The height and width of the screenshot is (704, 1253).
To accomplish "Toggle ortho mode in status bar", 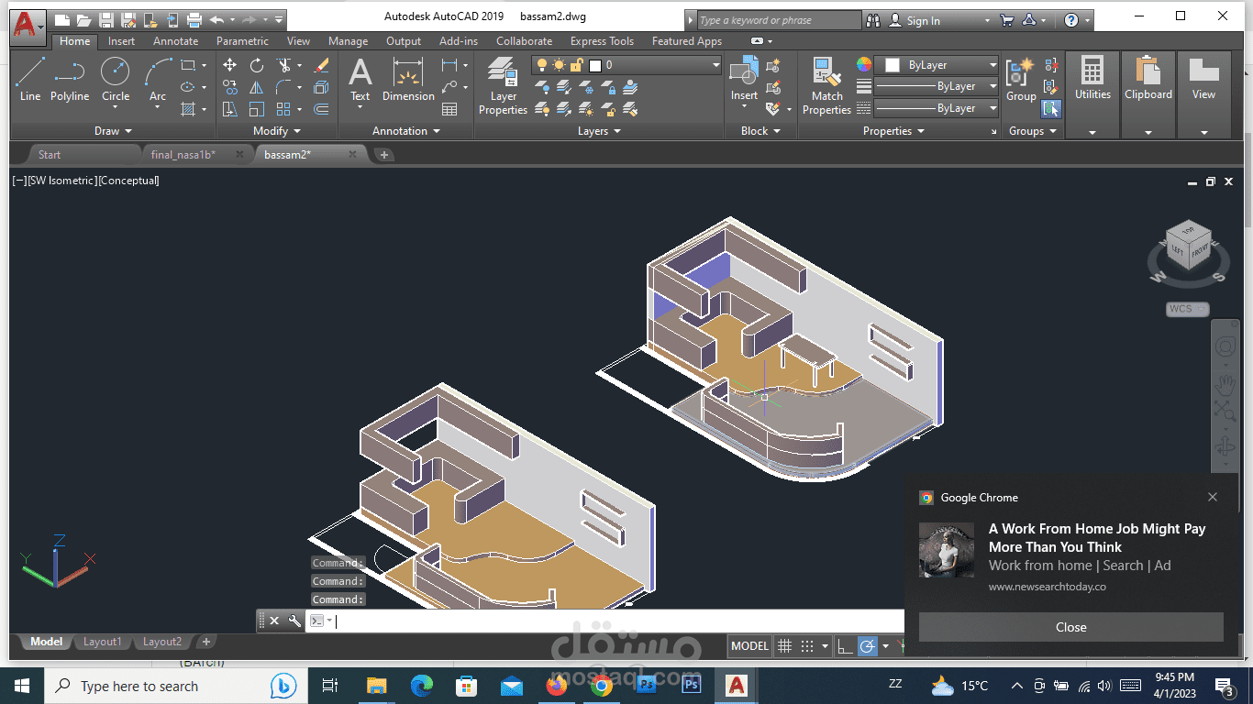I will click(846, 646).
